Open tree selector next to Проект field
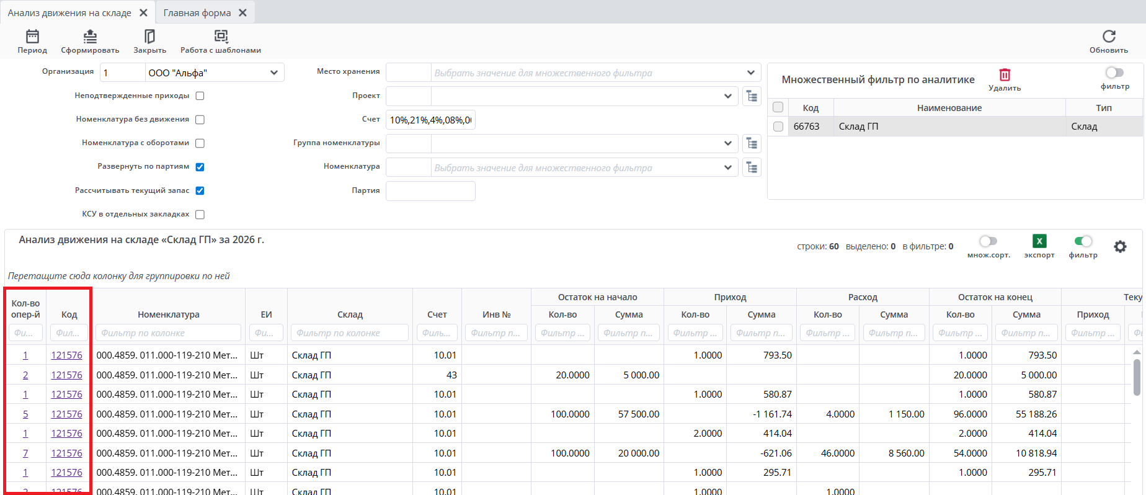Image resolution: width=1146 pixels, height=495 pixels. tap(752, 96)
